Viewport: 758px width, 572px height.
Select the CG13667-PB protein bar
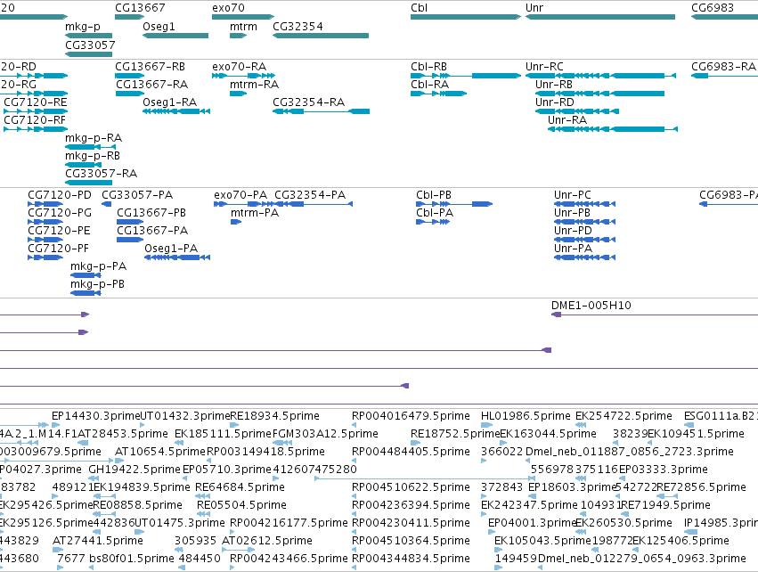pyautogui.click(x=130, y=222)
